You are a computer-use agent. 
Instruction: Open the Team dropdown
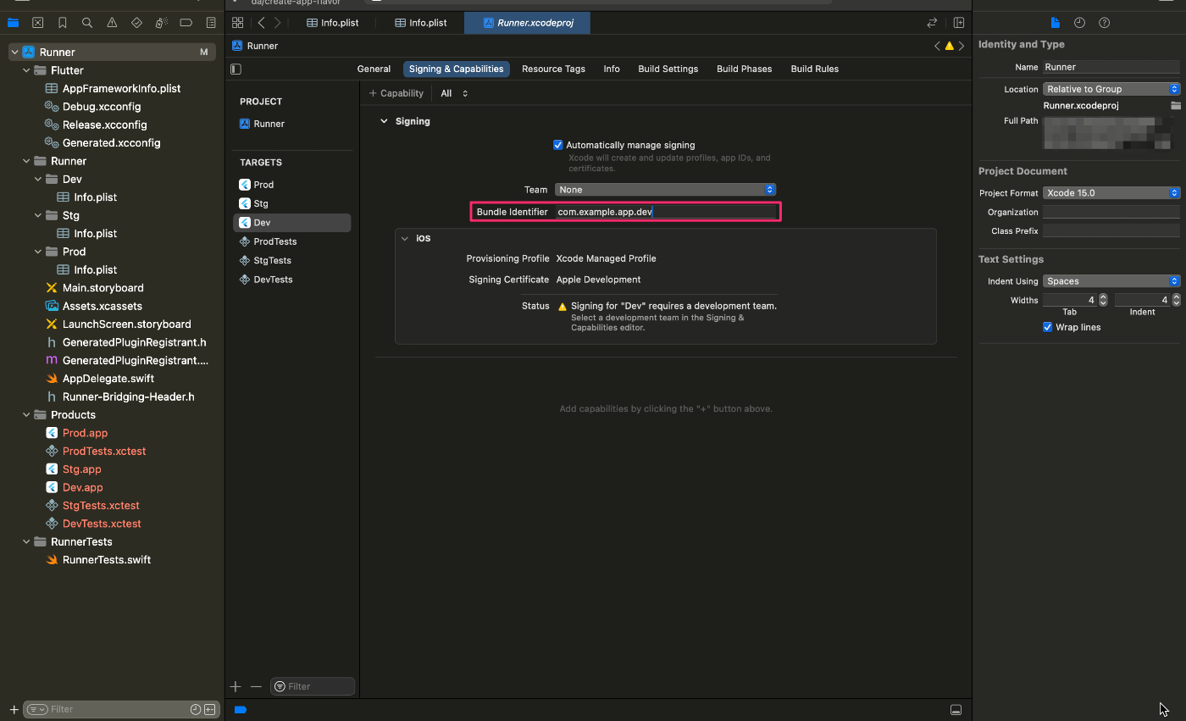[x=665, y=190]
